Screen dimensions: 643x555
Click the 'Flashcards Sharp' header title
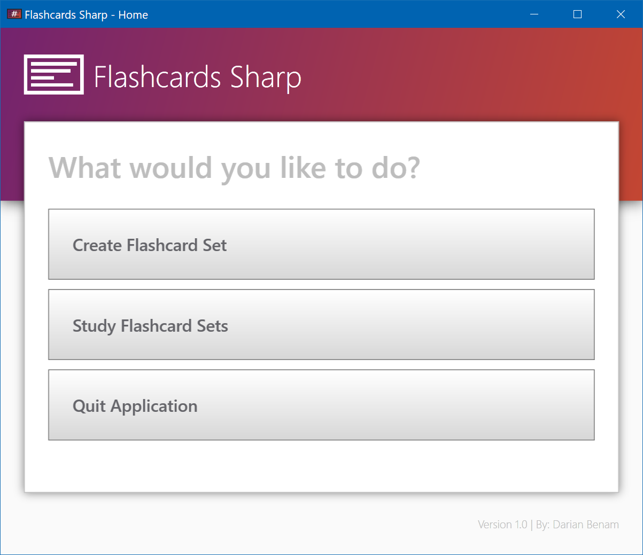pos(198,77)
